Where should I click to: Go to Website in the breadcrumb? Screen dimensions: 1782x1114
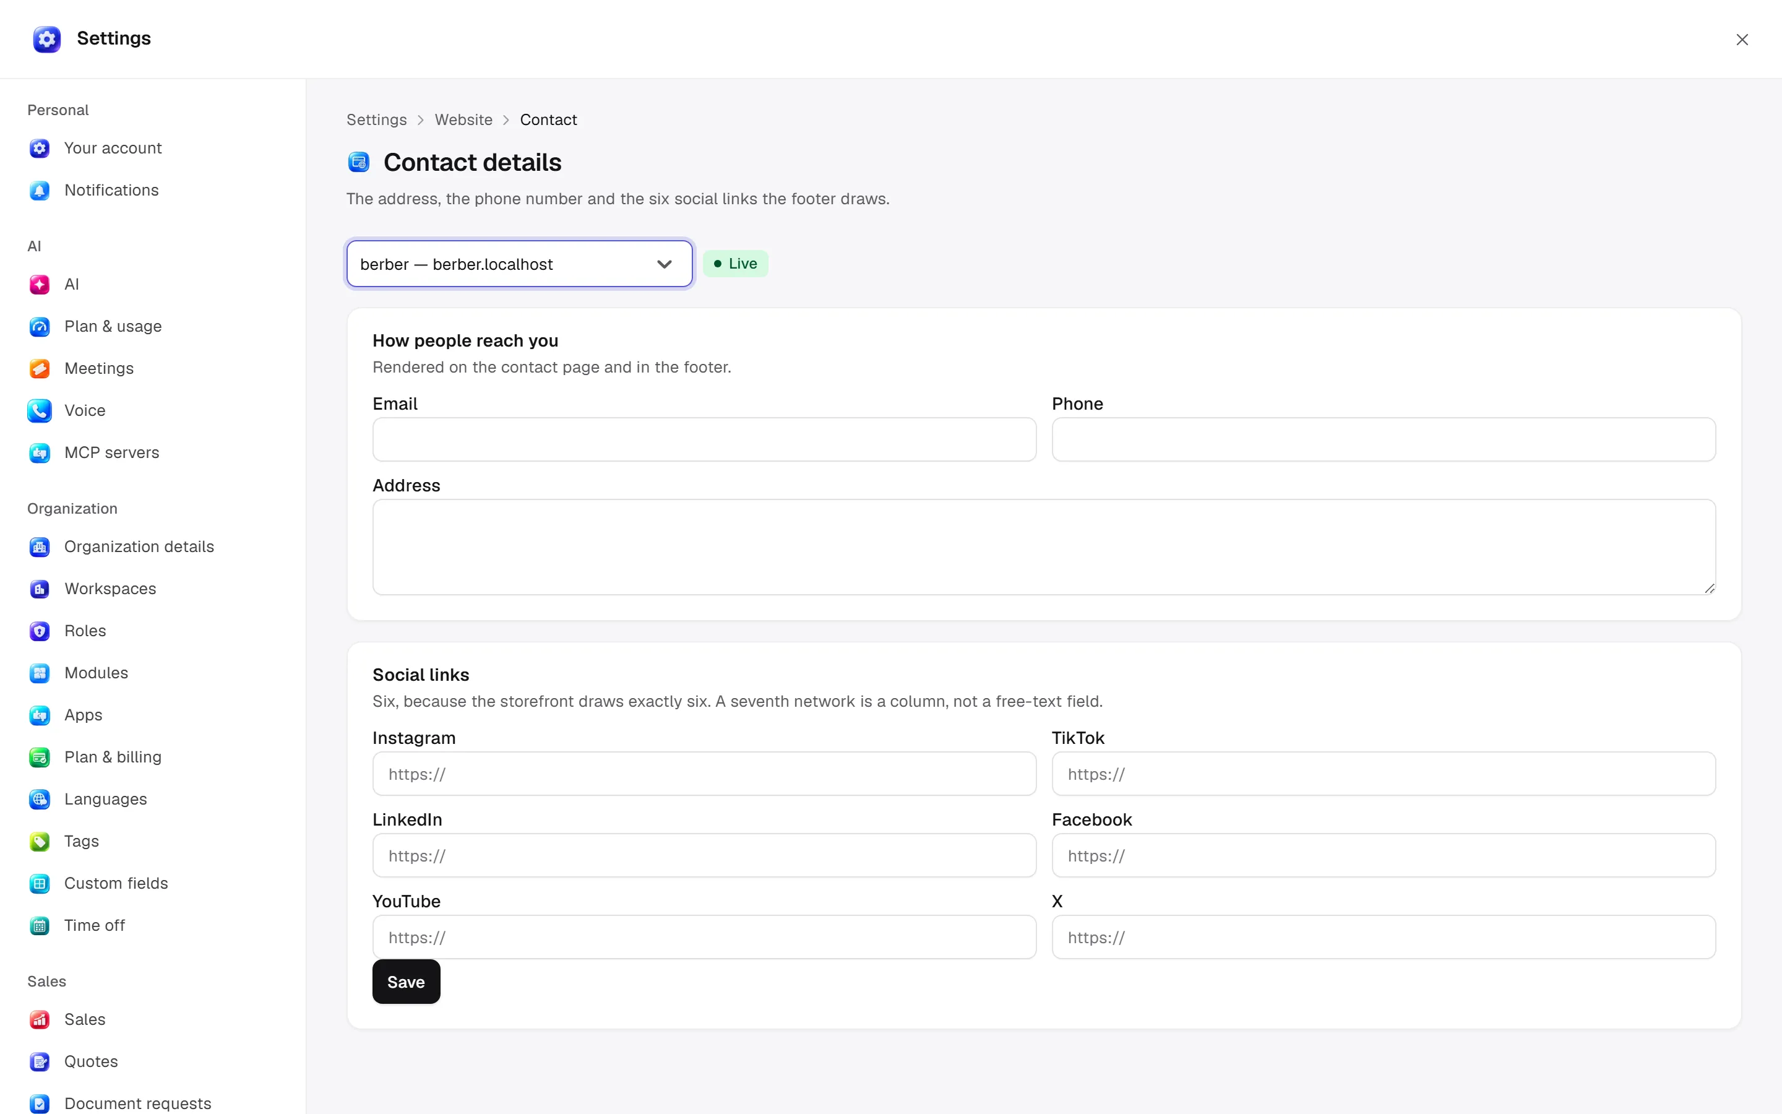point(463,119)
